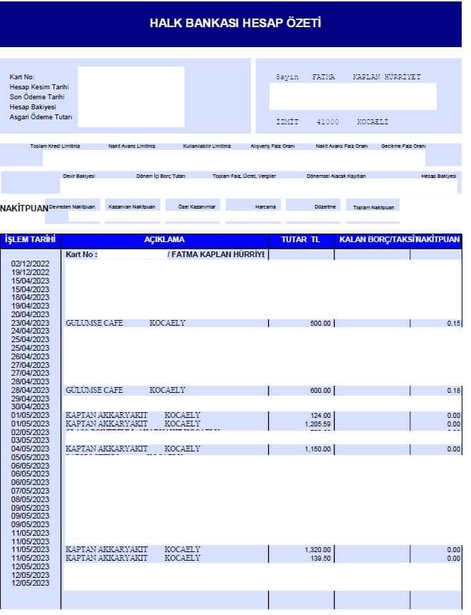Image resolution: width=471 pixels, height=615 pixels.
Task: Click the date 04/05/2023
Action: pos(30,449)
